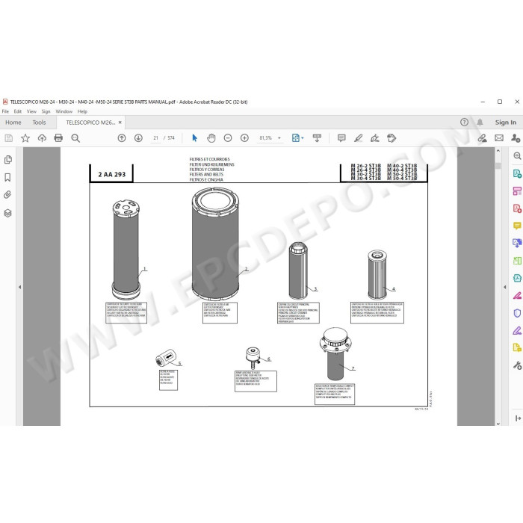Image resolution: width=523 pixels, height=523 pixels.
Task: Open the Edit menu
Action: [18, 111]
